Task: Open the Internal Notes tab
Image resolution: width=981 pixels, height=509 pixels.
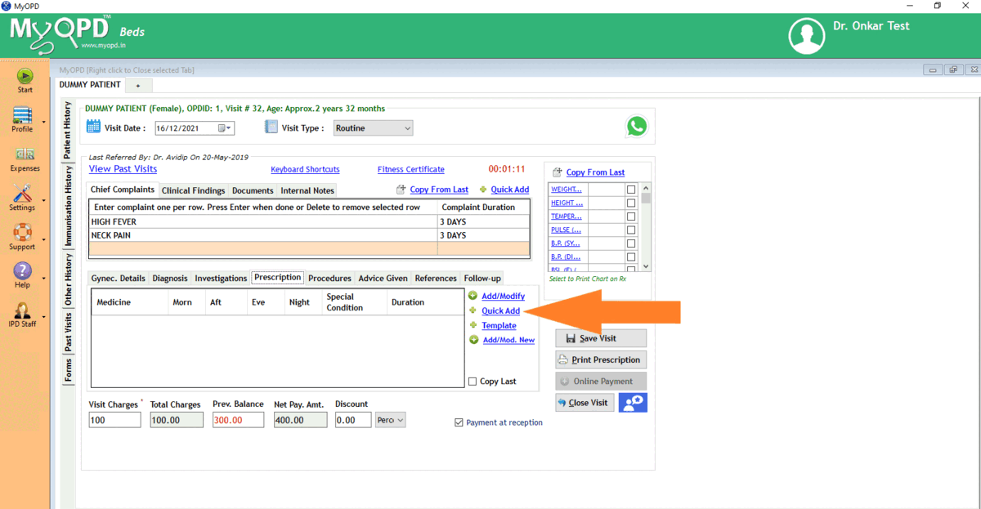Action: 307,190
